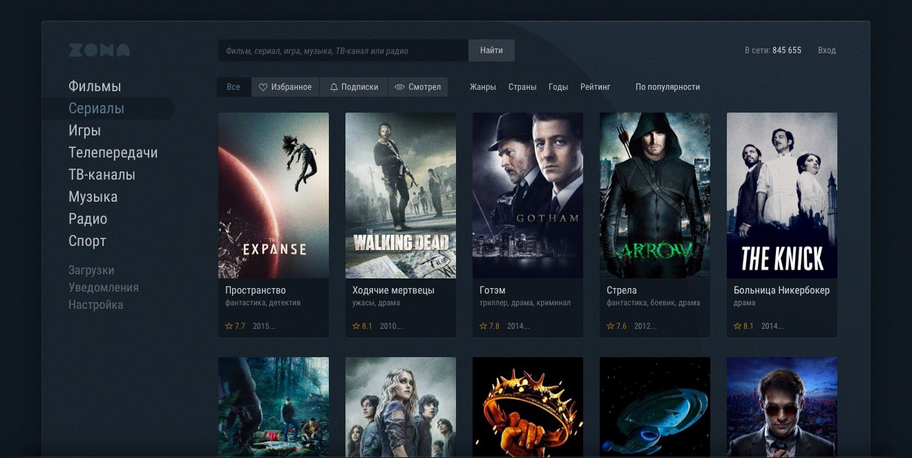This screenshot has width=912, height=458.
Task: Open ТВ-каналы from the sidebar
Action: (x=102, y=175)
